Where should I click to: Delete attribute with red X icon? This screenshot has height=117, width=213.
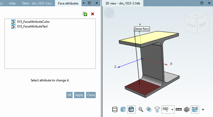tap(93, 14)
